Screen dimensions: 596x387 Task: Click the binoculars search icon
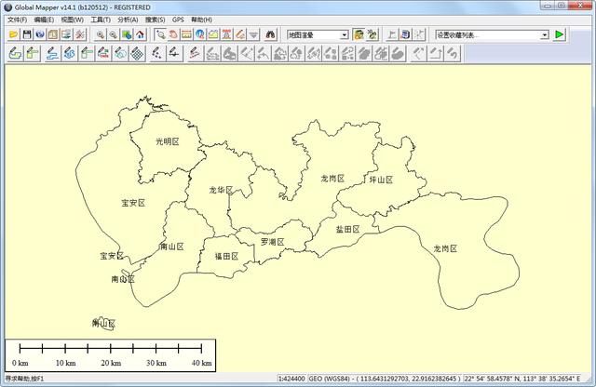pyautogui.click(x=272, y=34)
